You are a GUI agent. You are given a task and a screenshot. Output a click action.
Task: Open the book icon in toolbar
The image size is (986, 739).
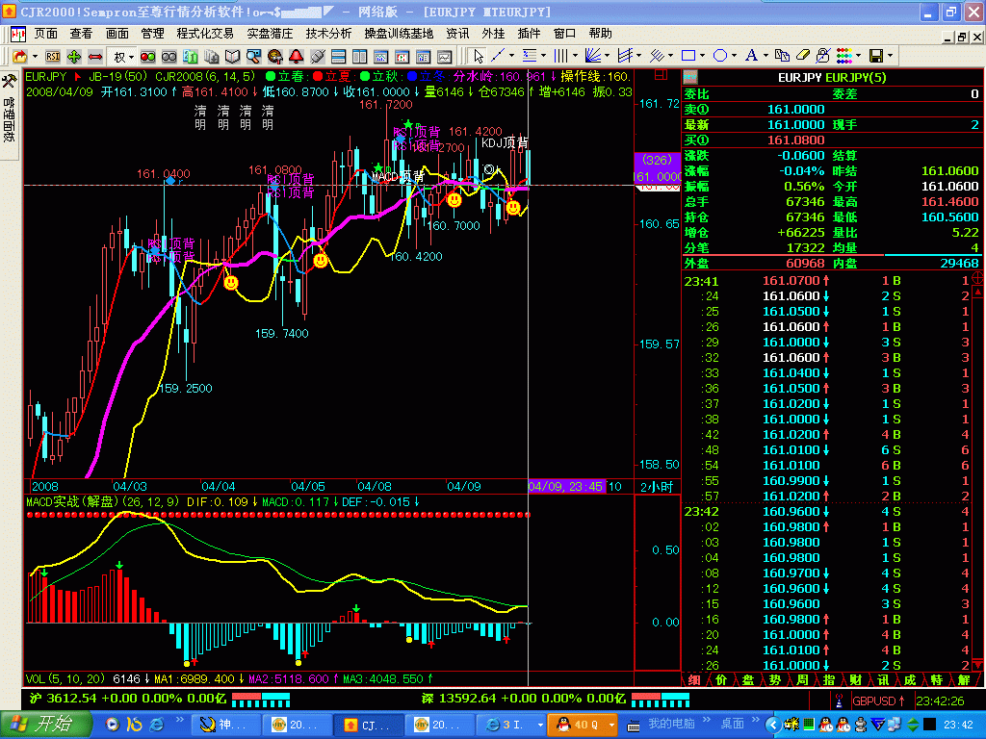pos(233,57)
